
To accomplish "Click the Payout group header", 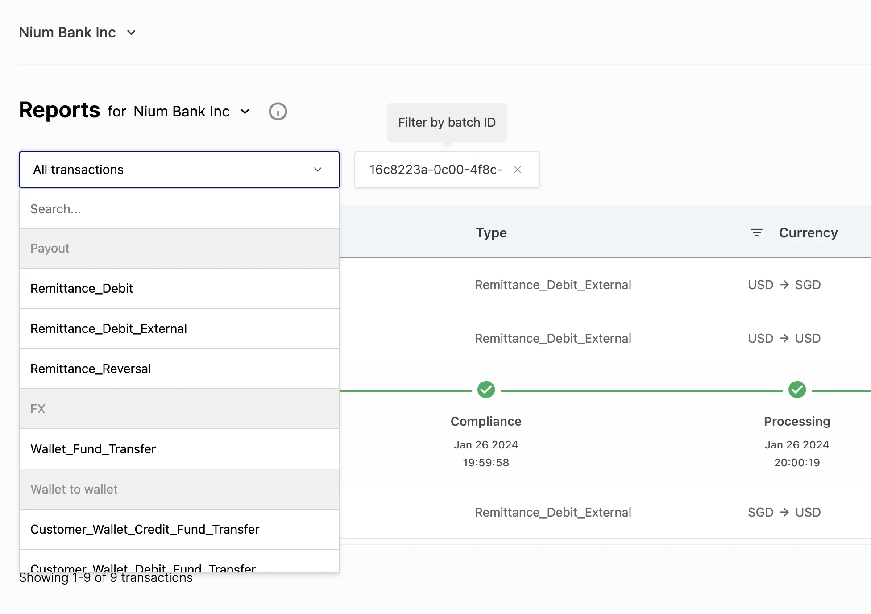I will tap(179, 249).
